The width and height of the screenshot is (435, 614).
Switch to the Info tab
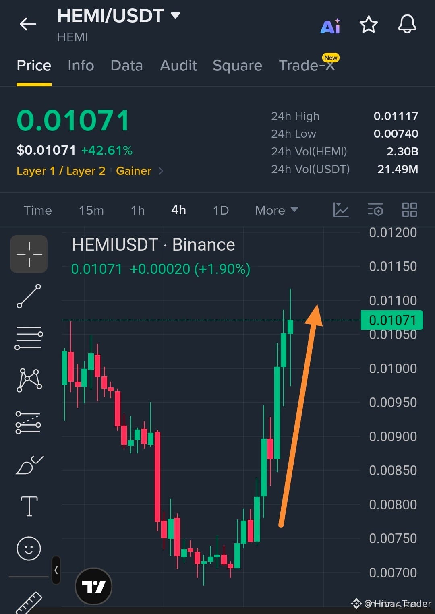(81, 65)
